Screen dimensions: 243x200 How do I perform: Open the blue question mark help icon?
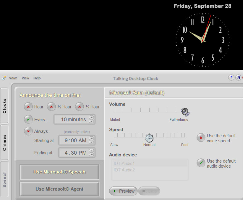[x=231, y=78]
